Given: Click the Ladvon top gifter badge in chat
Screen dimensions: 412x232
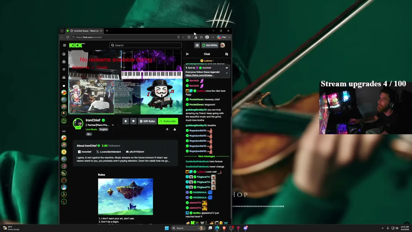Looking at the screenshot, I should point(207,61).
